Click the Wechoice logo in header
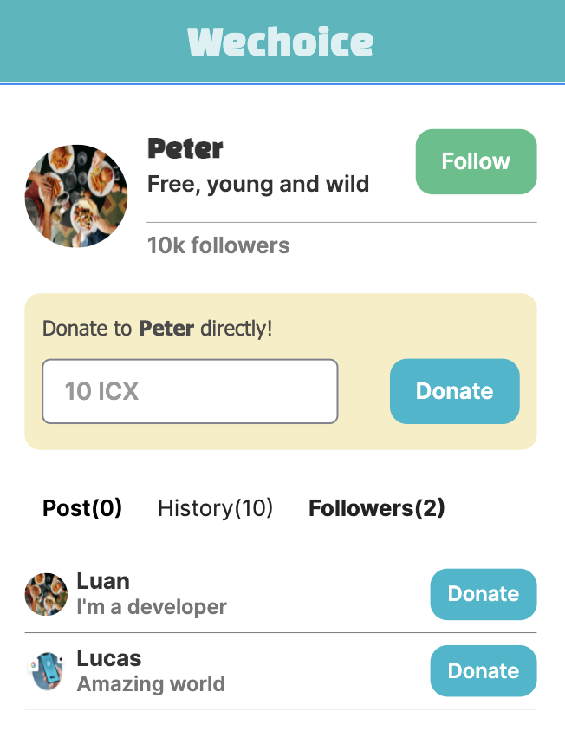Viewport: 565px width, 751px height. (281, 42)
